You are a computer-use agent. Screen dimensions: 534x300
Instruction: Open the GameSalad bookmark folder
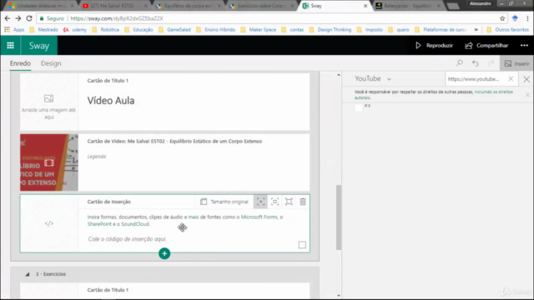(174, 30)
